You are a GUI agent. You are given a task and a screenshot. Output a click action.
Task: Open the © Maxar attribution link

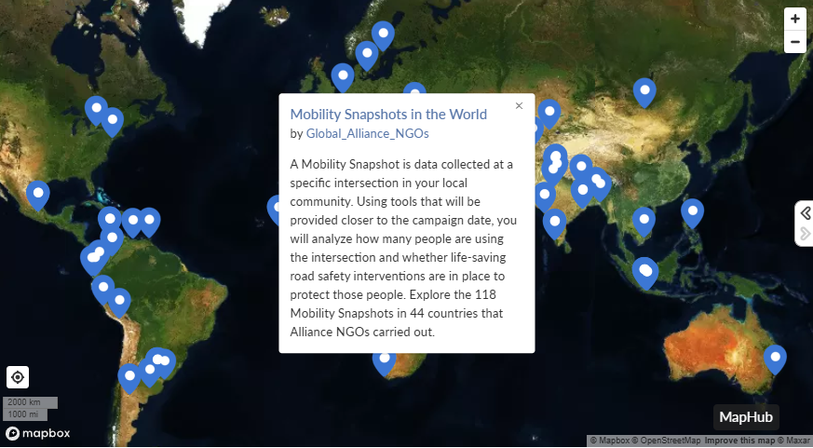point(792,441)
